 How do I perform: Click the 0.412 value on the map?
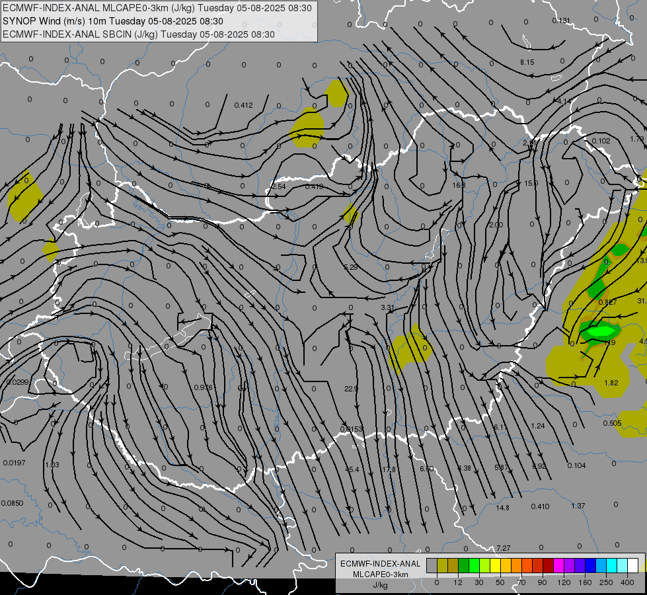243,105
